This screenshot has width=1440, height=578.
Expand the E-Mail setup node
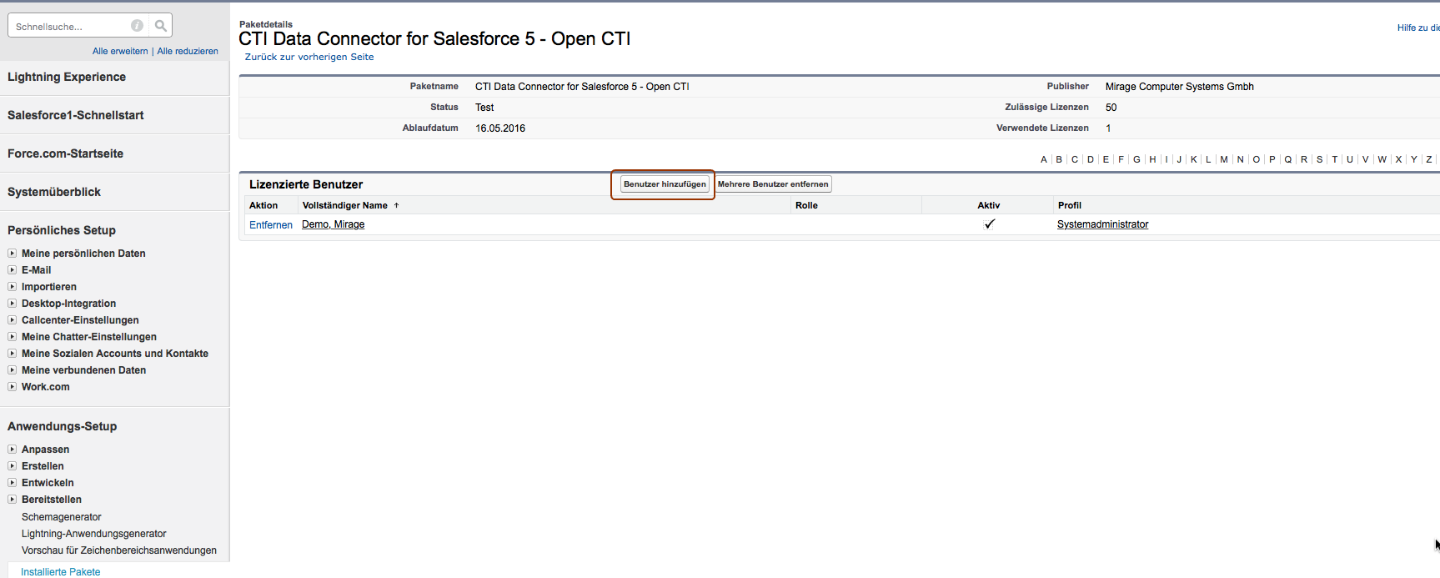click(x=12, y=269)
